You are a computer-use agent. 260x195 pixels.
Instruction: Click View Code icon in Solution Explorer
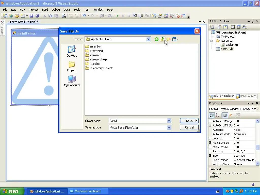click(233, 27)
